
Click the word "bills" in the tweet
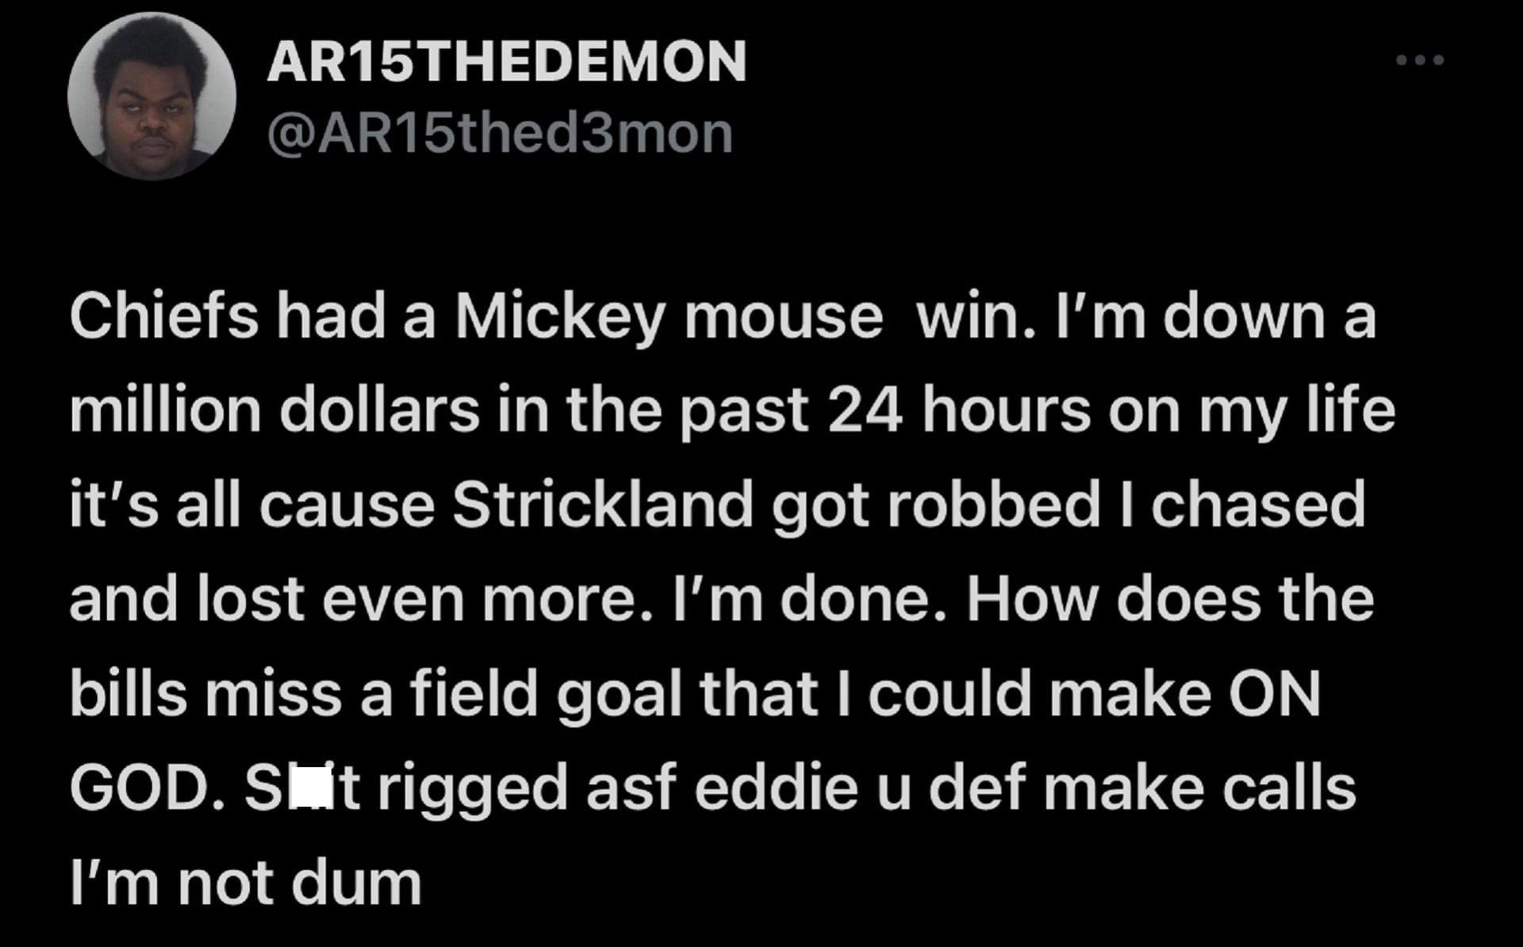click(128, 693)
